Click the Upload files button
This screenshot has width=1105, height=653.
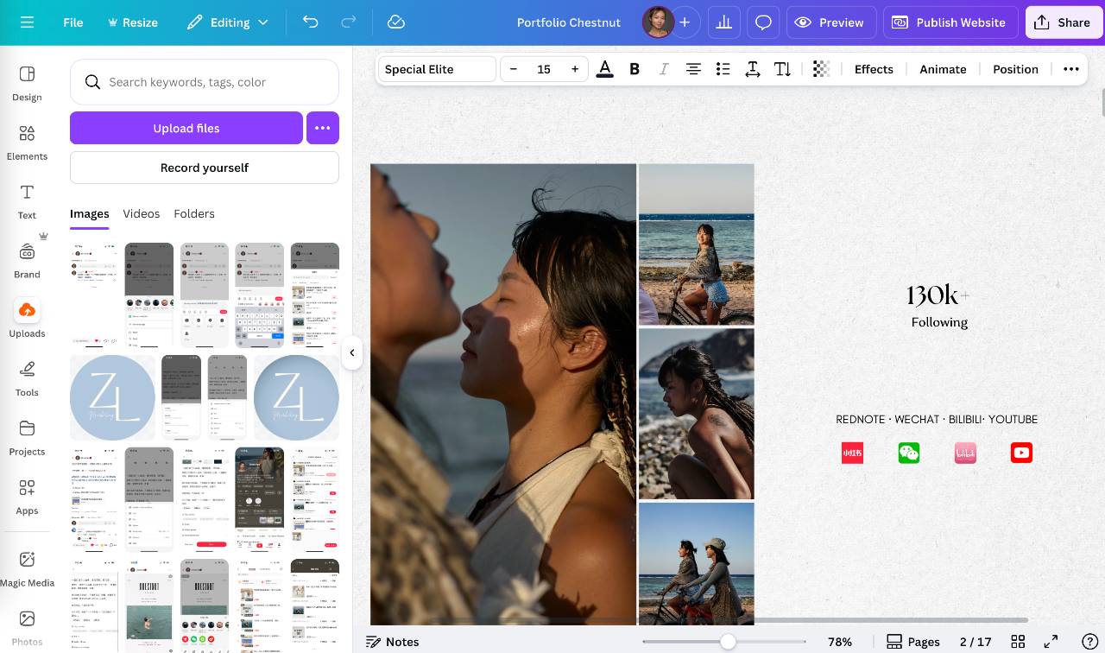[186, 128]
